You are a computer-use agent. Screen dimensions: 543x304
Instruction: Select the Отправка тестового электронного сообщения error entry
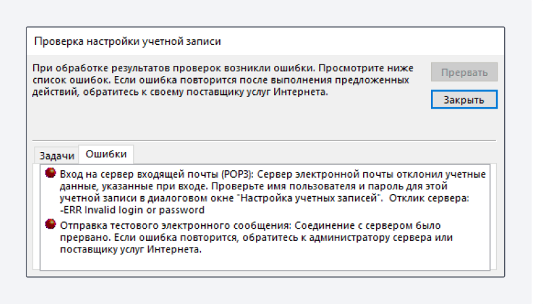[x=257, y=237]
